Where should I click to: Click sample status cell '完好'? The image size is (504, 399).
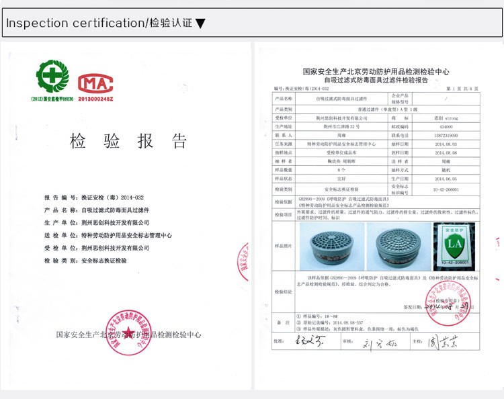(341, 179)
